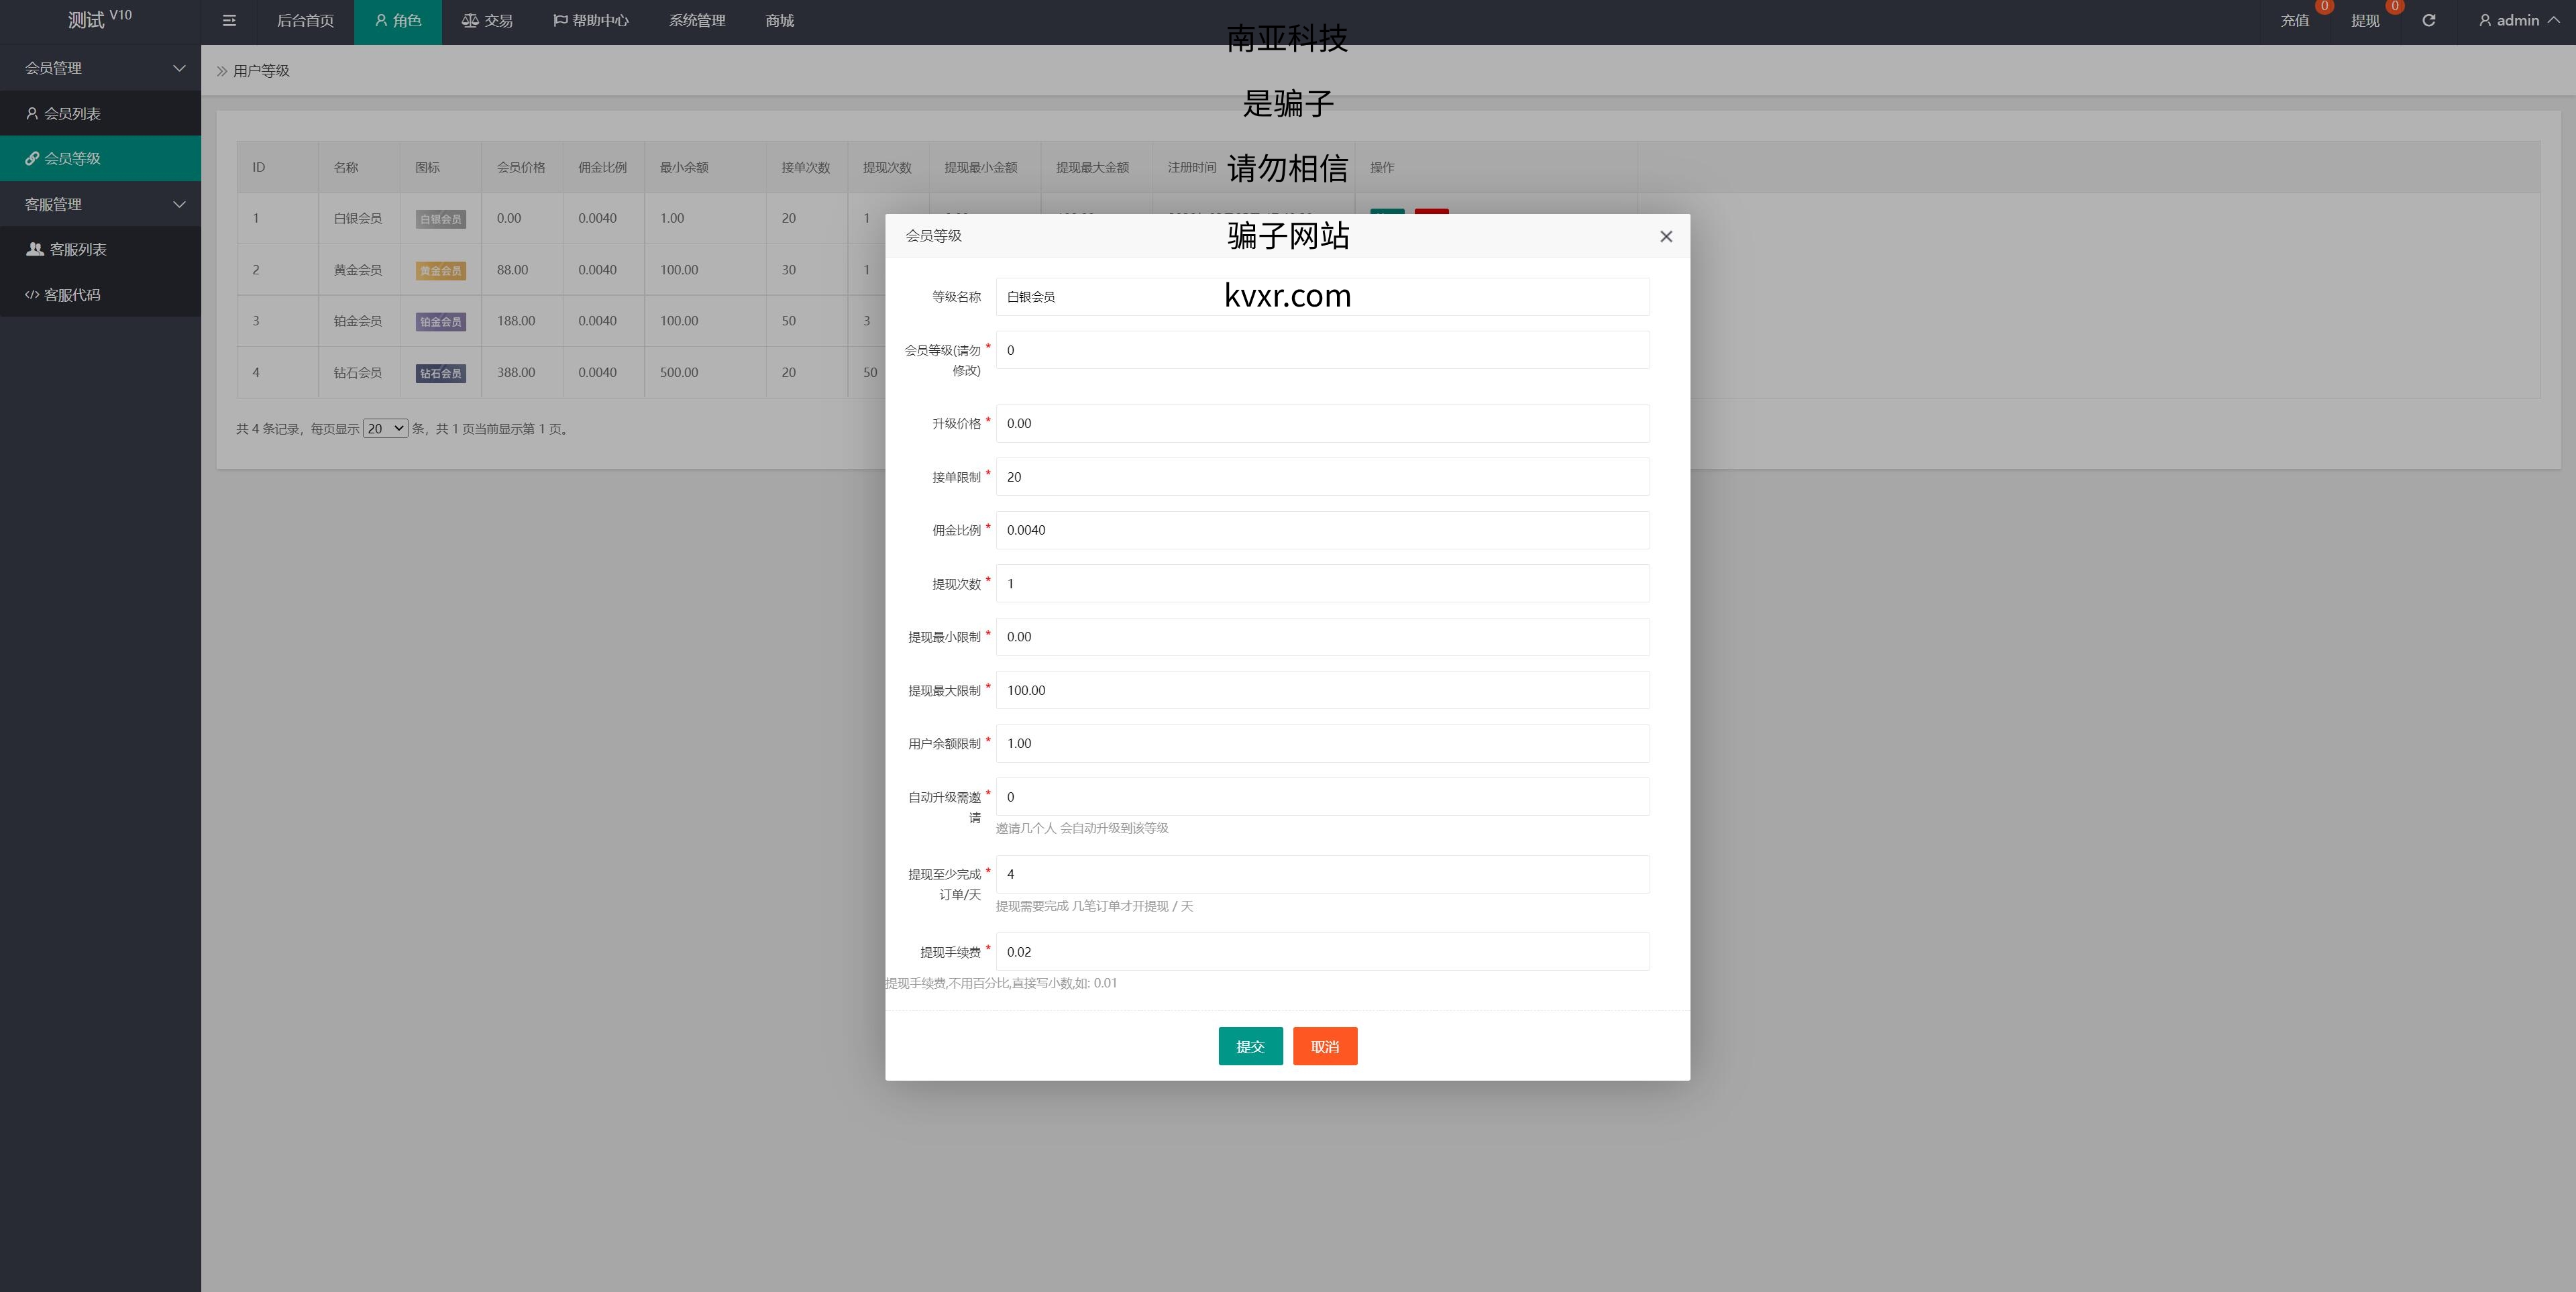Click the 佣金比例 input field
This screenshot has height=1292, width=2576.
coord(1322,530)
